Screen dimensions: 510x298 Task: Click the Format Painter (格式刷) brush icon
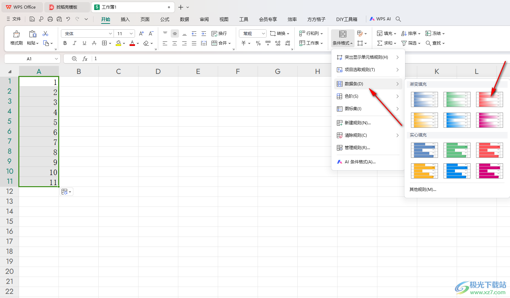click(17, 34)
